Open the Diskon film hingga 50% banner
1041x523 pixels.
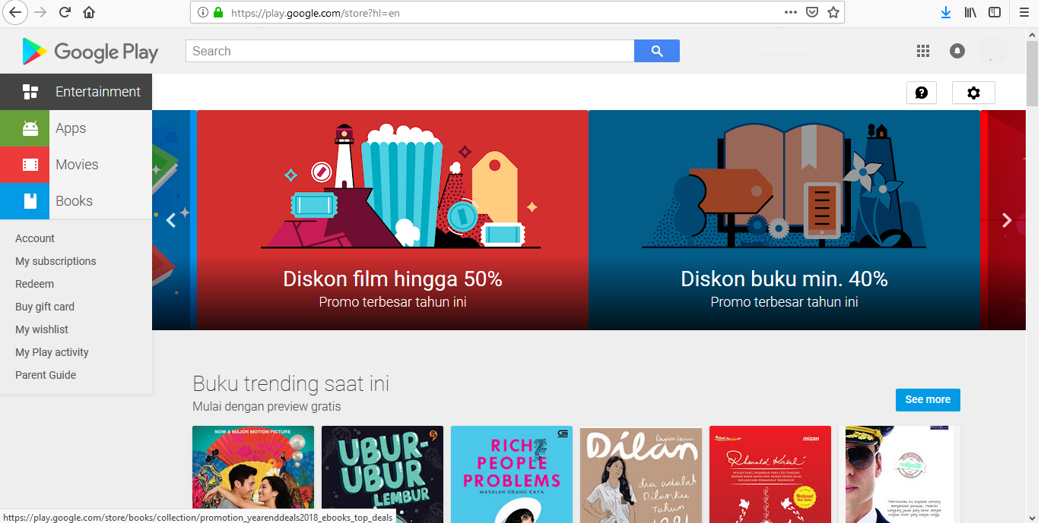click(x=392, y=220)
